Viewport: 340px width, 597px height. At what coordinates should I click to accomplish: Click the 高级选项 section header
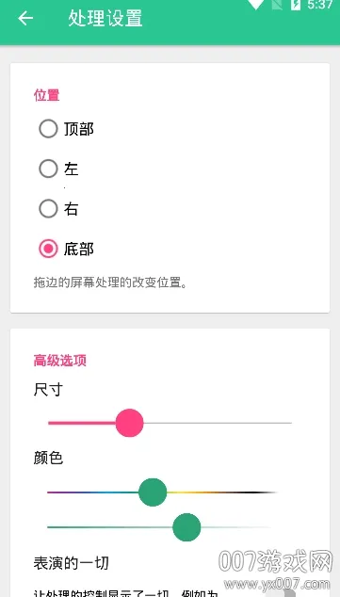click(x=59, y=360)
